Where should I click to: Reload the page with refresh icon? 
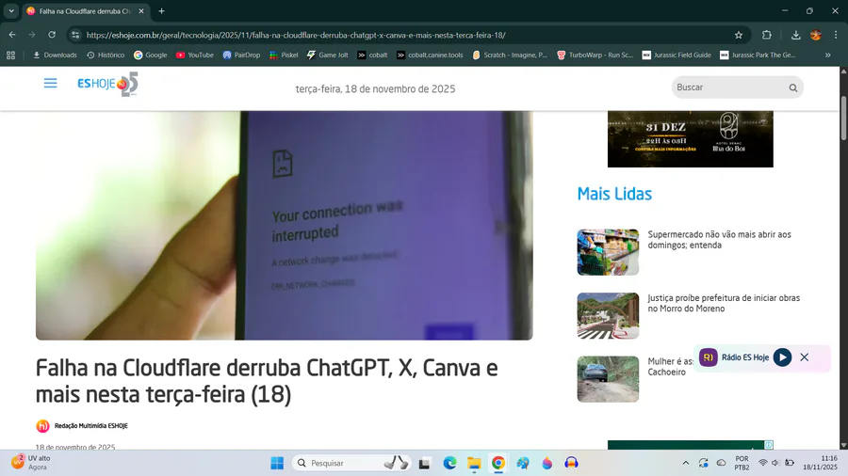click(x=52, y=35)
